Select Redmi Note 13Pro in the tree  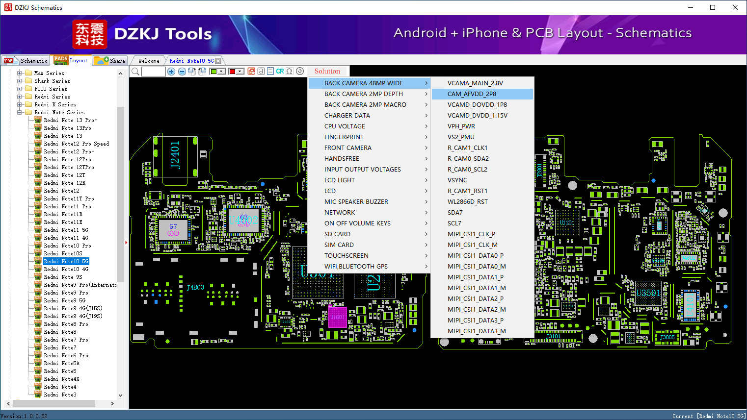pos(67,128)
